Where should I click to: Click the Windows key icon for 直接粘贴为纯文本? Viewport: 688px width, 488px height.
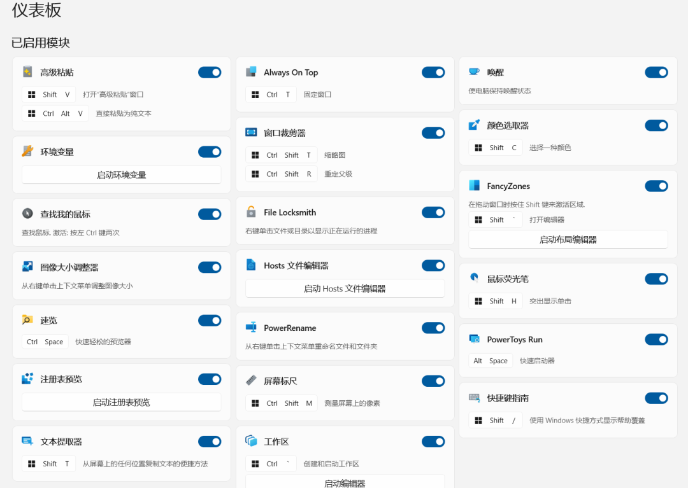pos(32,113)
